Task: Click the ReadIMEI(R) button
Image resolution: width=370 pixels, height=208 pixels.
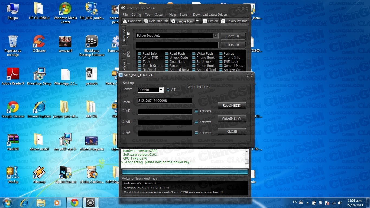Action: 232,106
